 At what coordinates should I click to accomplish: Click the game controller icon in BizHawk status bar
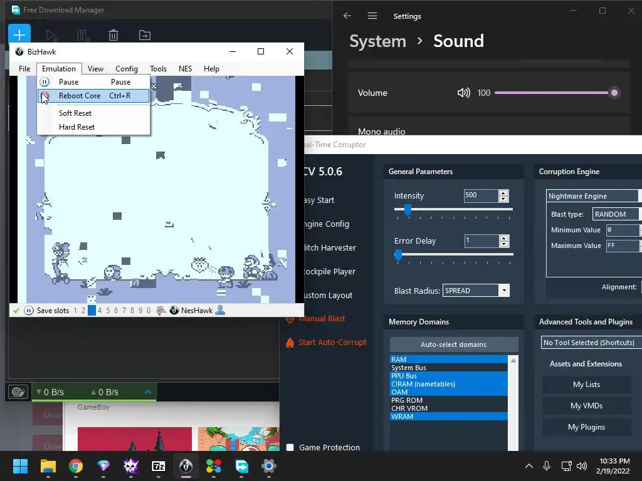[x=161, y=311]
